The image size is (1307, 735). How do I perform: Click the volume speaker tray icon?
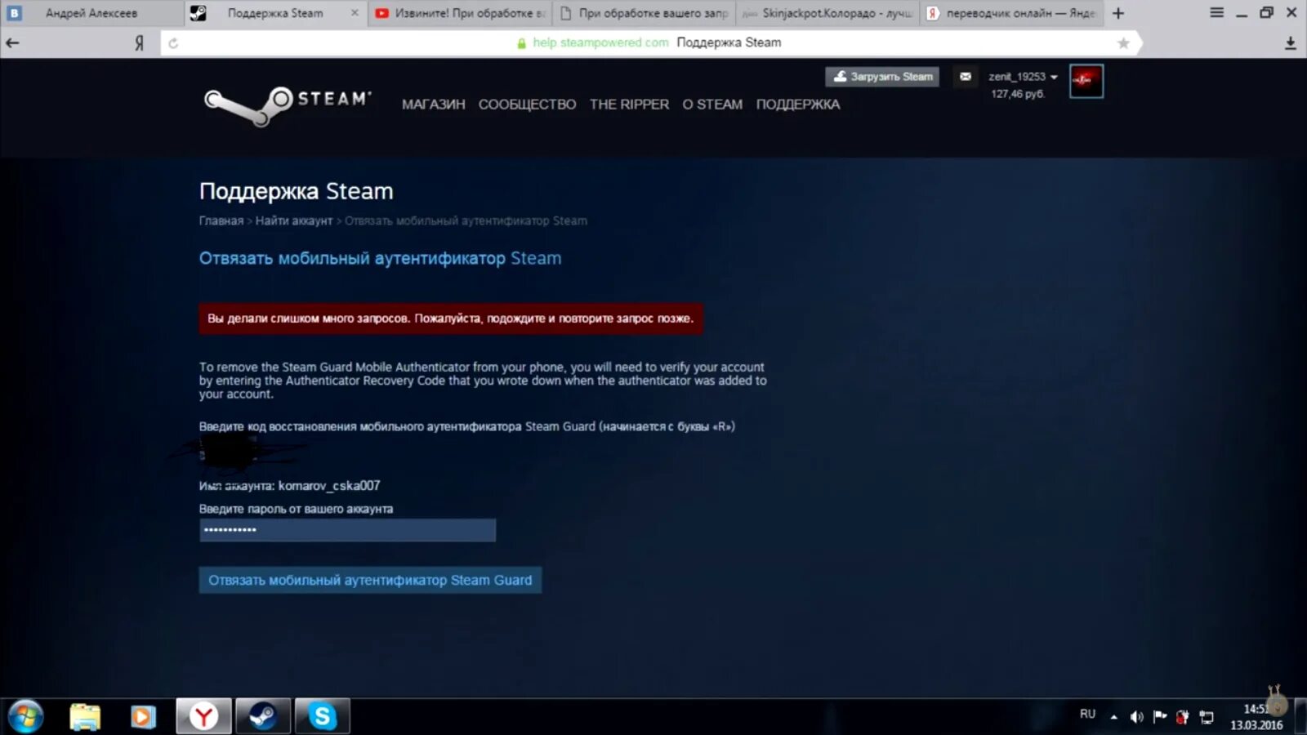point(1136,717)
